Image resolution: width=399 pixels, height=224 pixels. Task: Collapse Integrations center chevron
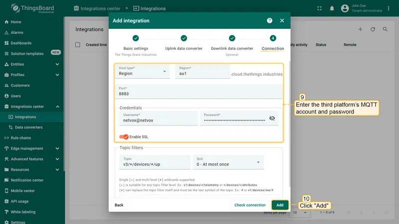click(x=57, y=107)
